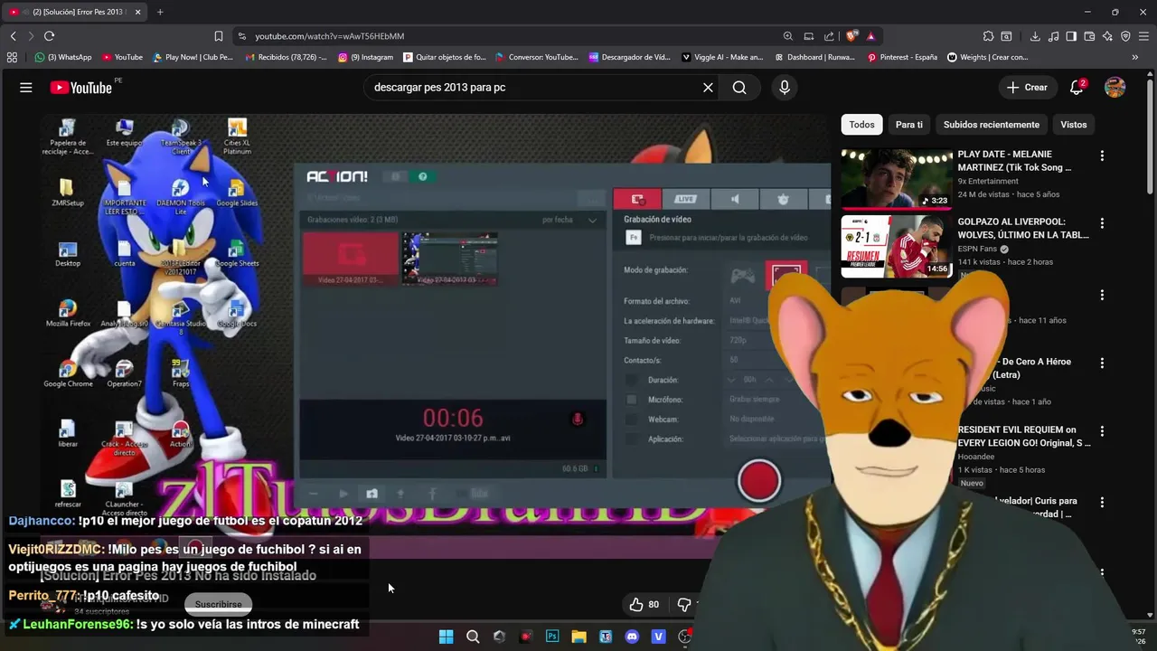The image size is (1157, 651).
Task: Open options menu for RESIDENT EVIL REQUIEM video
Action: coord(1102,431)
